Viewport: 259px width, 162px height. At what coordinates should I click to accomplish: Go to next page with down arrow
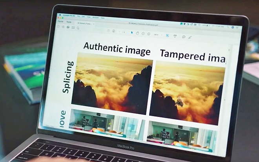(114, 31)
